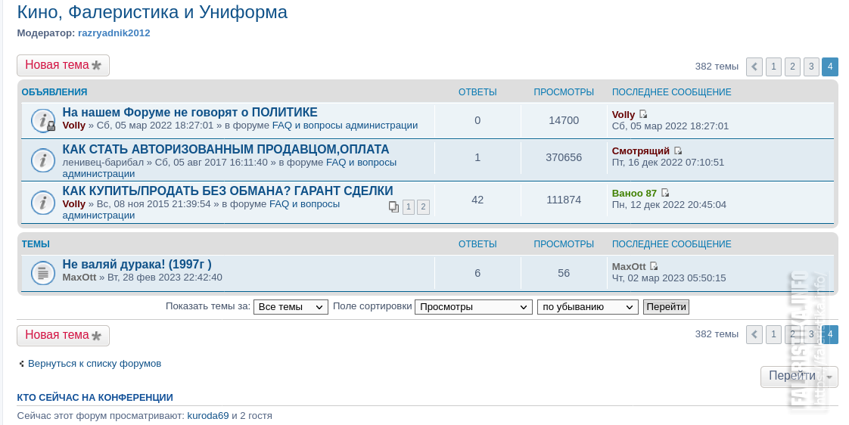
Task: Click arrow icon beside Вернуться к списку форумов
Action: click(x=21, y=364)
